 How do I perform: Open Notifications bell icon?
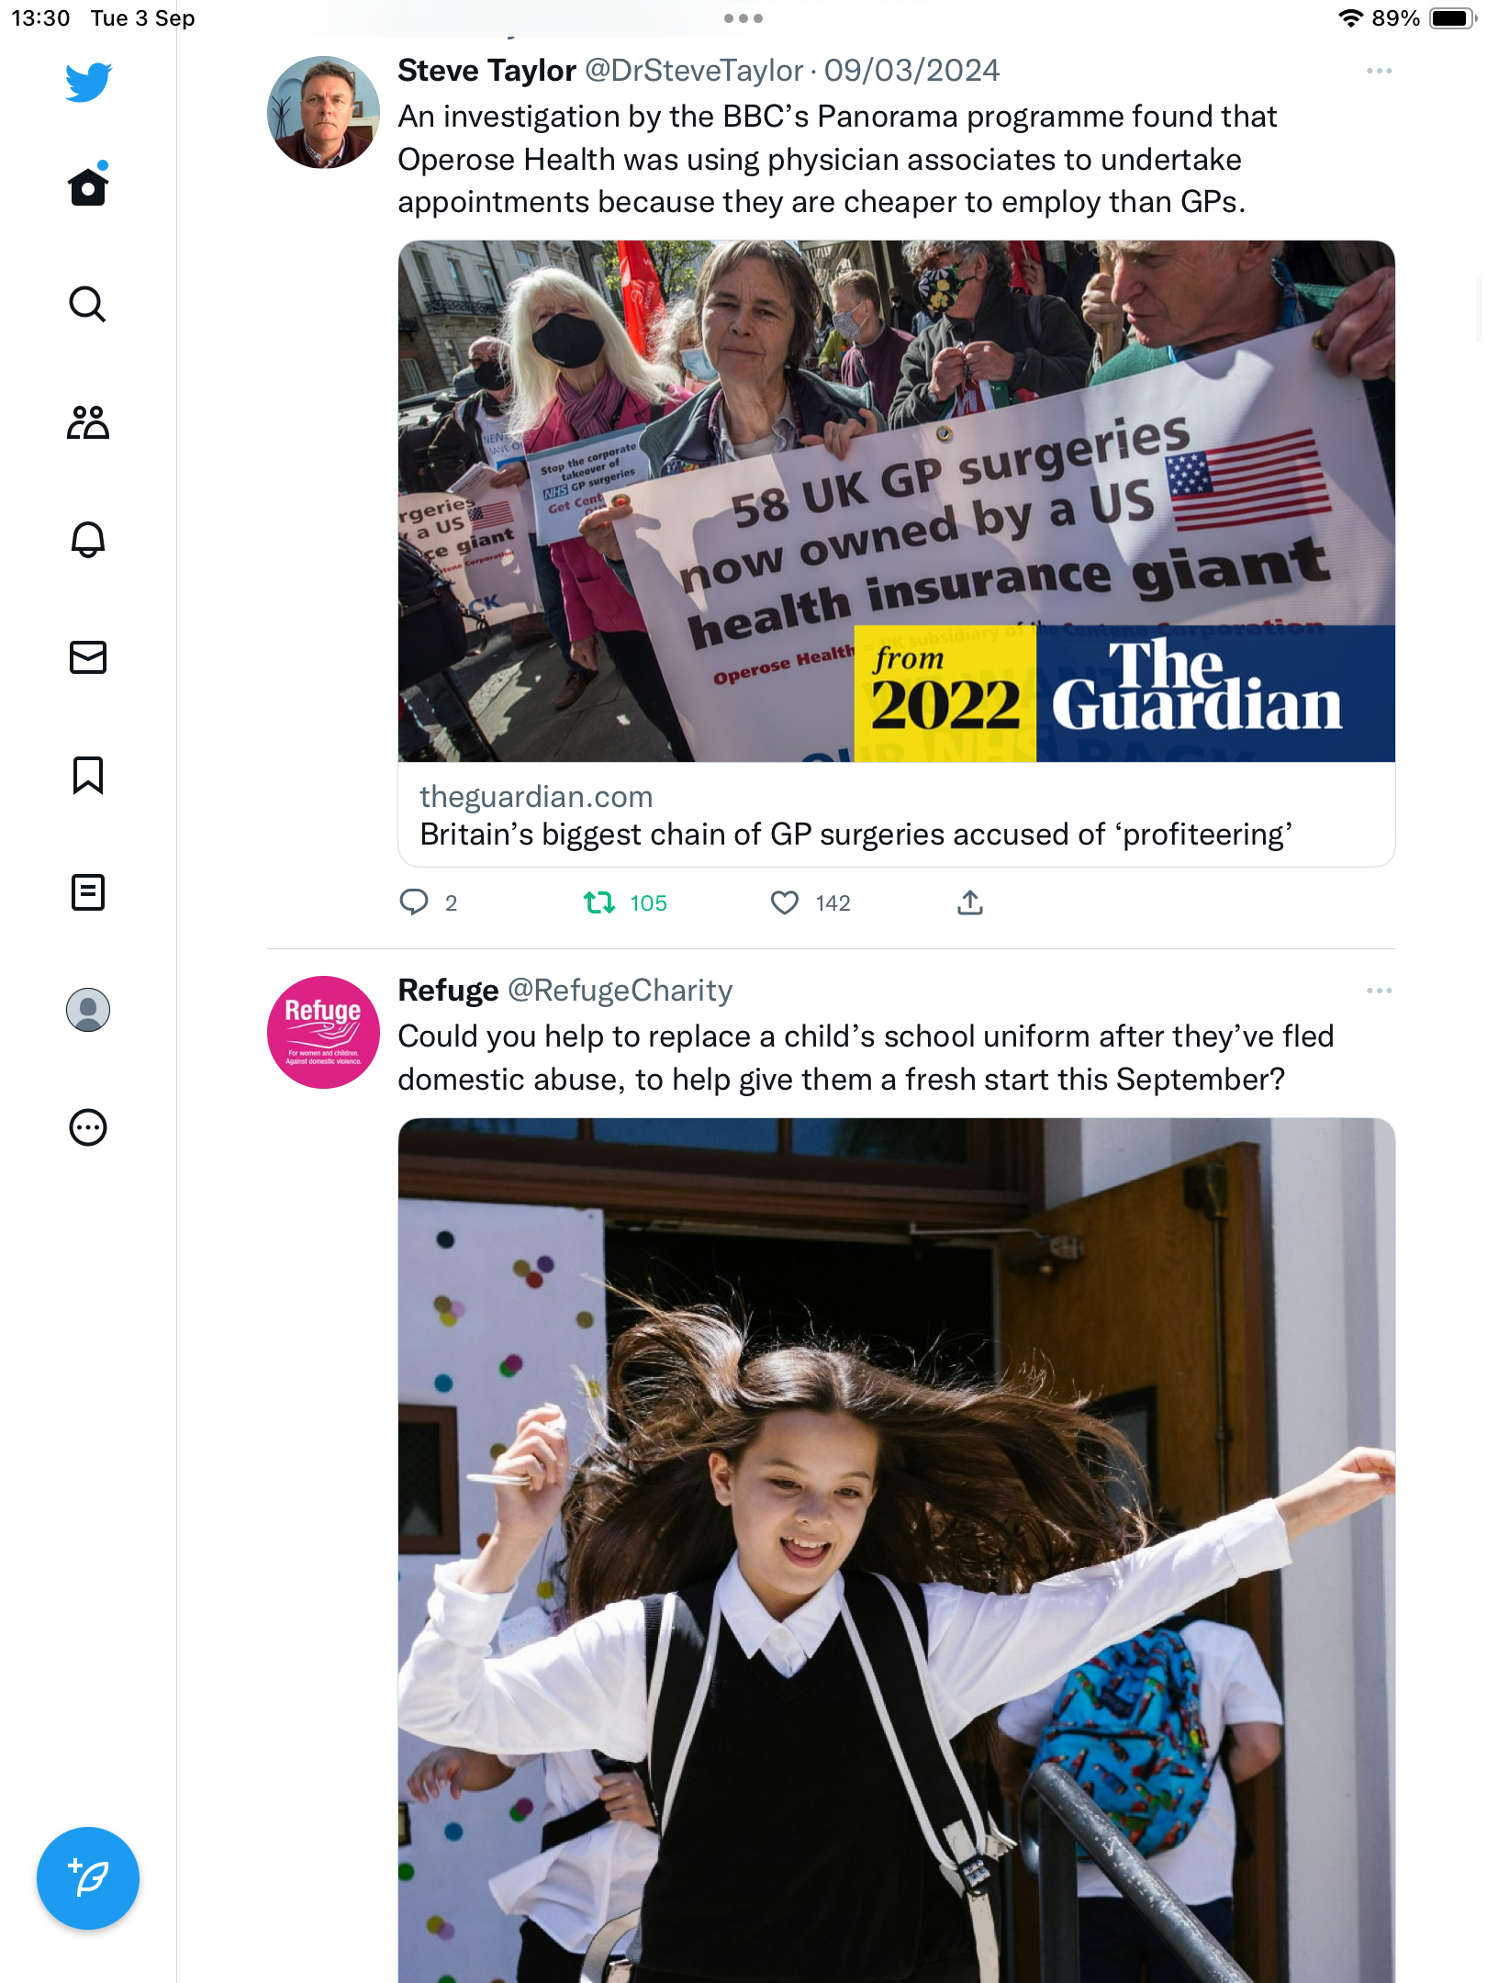(x=88, y=539)
